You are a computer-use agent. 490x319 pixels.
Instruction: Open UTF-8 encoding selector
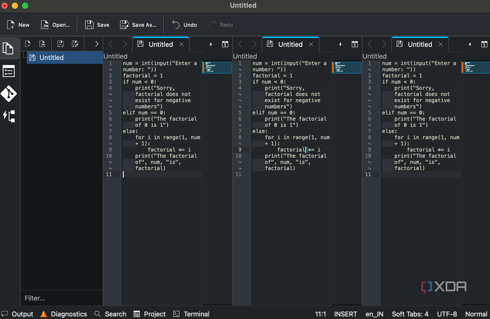tap(447, 314)
